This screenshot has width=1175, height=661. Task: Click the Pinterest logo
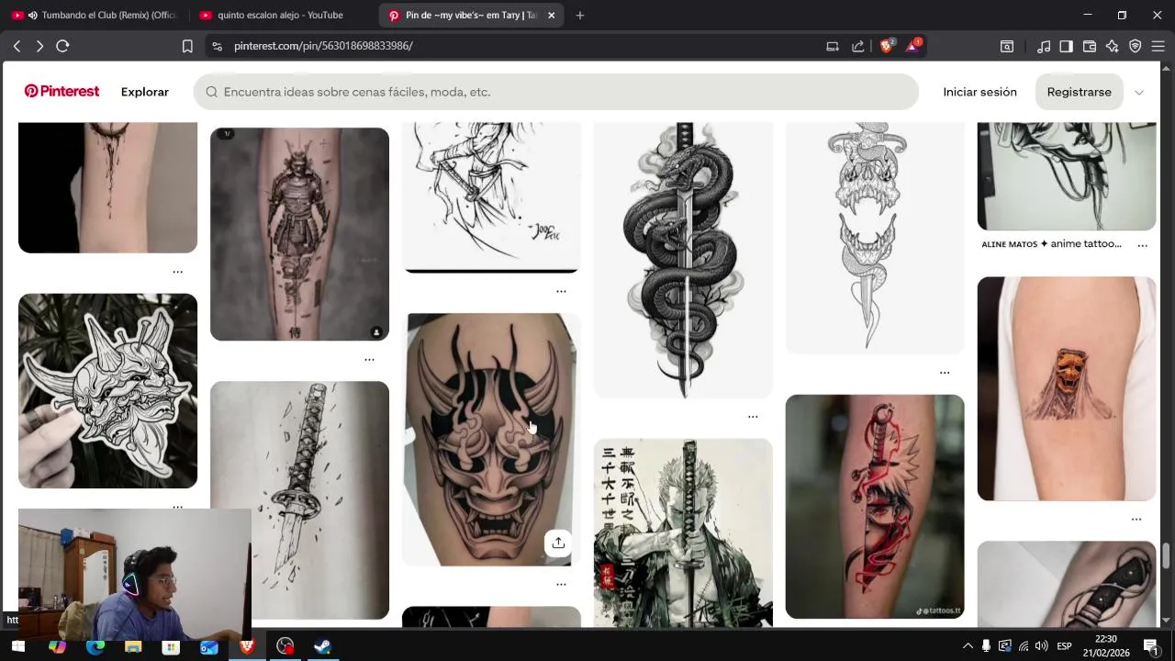(x=62, y=92)
